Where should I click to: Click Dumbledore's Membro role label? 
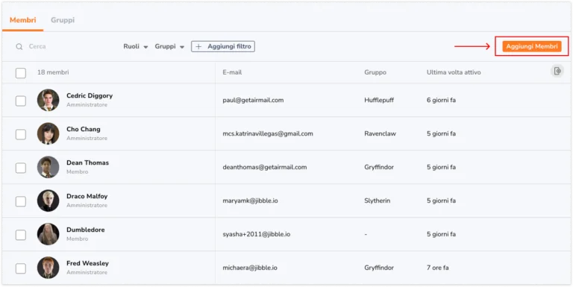point(78,239)
